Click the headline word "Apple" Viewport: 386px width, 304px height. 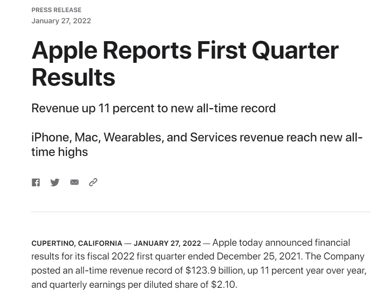(64, 50)
